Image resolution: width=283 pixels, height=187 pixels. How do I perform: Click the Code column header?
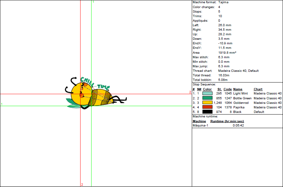coord(228,89)
